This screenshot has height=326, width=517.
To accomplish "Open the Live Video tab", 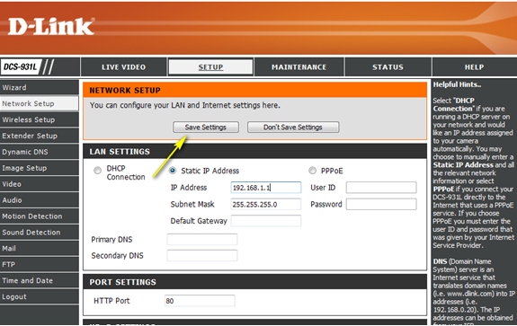I will click(124, 67).
